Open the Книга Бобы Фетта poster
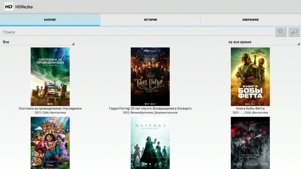Image resolution: width=301 pixels, height=169 pixels. click(250, 77)
